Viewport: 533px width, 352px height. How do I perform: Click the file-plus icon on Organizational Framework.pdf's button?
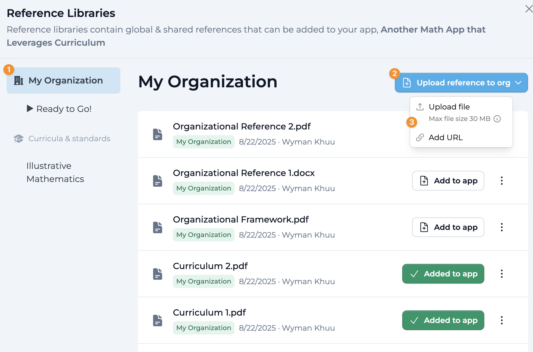point(424,227)
